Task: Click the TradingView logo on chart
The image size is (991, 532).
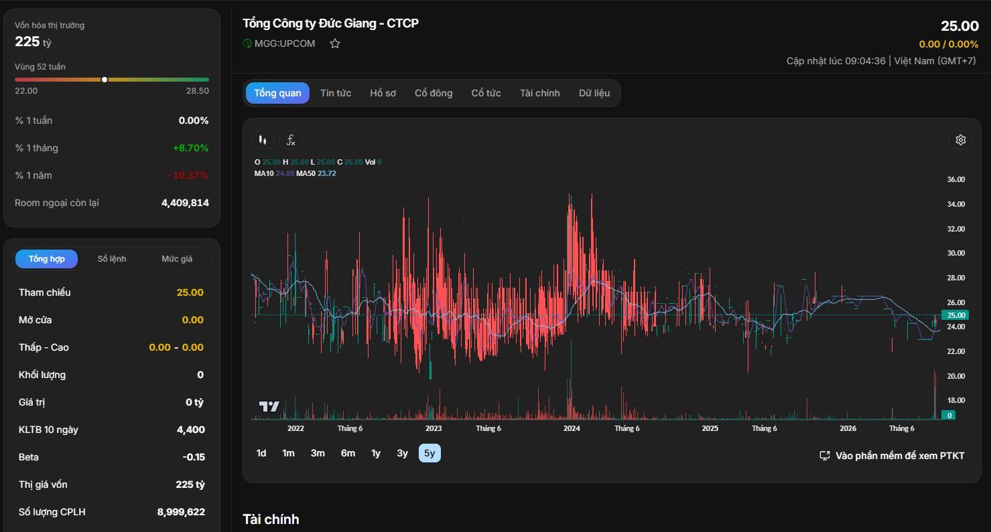Action: pyautogui.click(x=269, y=406)
